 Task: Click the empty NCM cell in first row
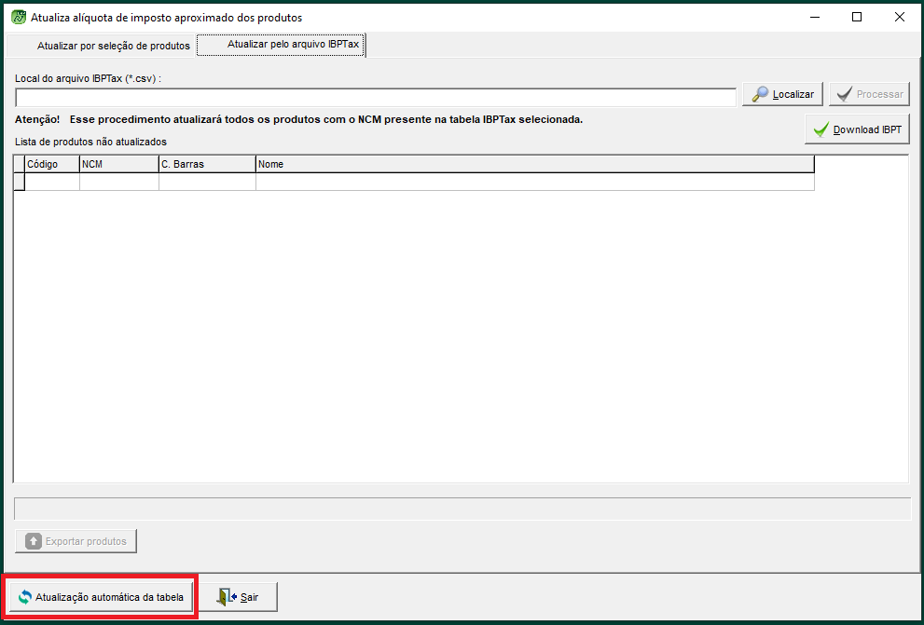pos(118,182)
